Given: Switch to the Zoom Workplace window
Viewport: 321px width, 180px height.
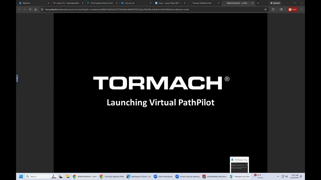Looking at the screenshot, I should (x=163, y=176).
